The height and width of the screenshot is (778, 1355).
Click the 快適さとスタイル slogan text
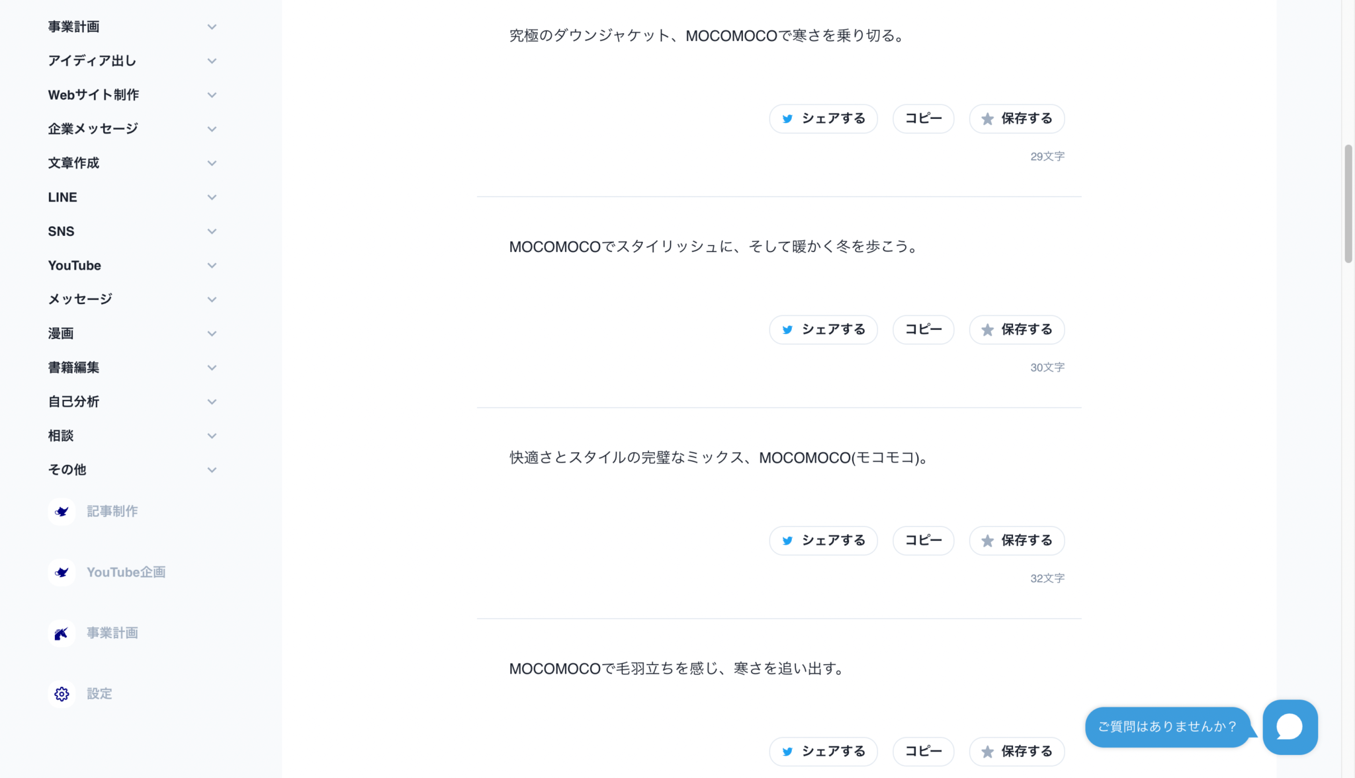pyautogui.click(x=718, y=457)
